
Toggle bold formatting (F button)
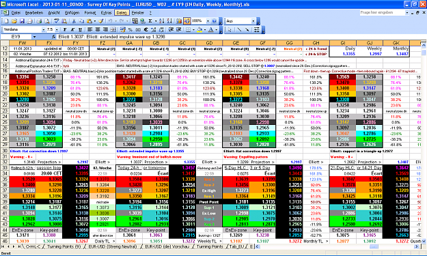(x=65, y=29)
